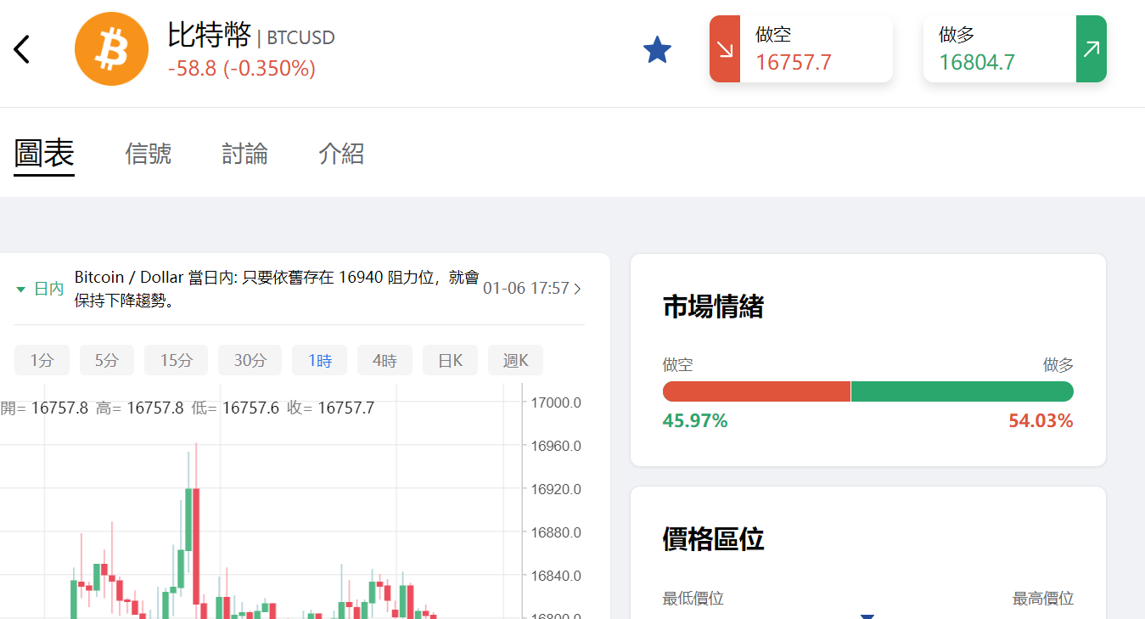Toggle the blue favorite star
1145x619 pixels.
[x=657, y=50]
